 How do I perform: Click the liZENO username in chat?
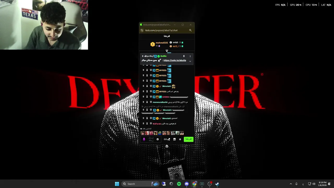point(166,97)
